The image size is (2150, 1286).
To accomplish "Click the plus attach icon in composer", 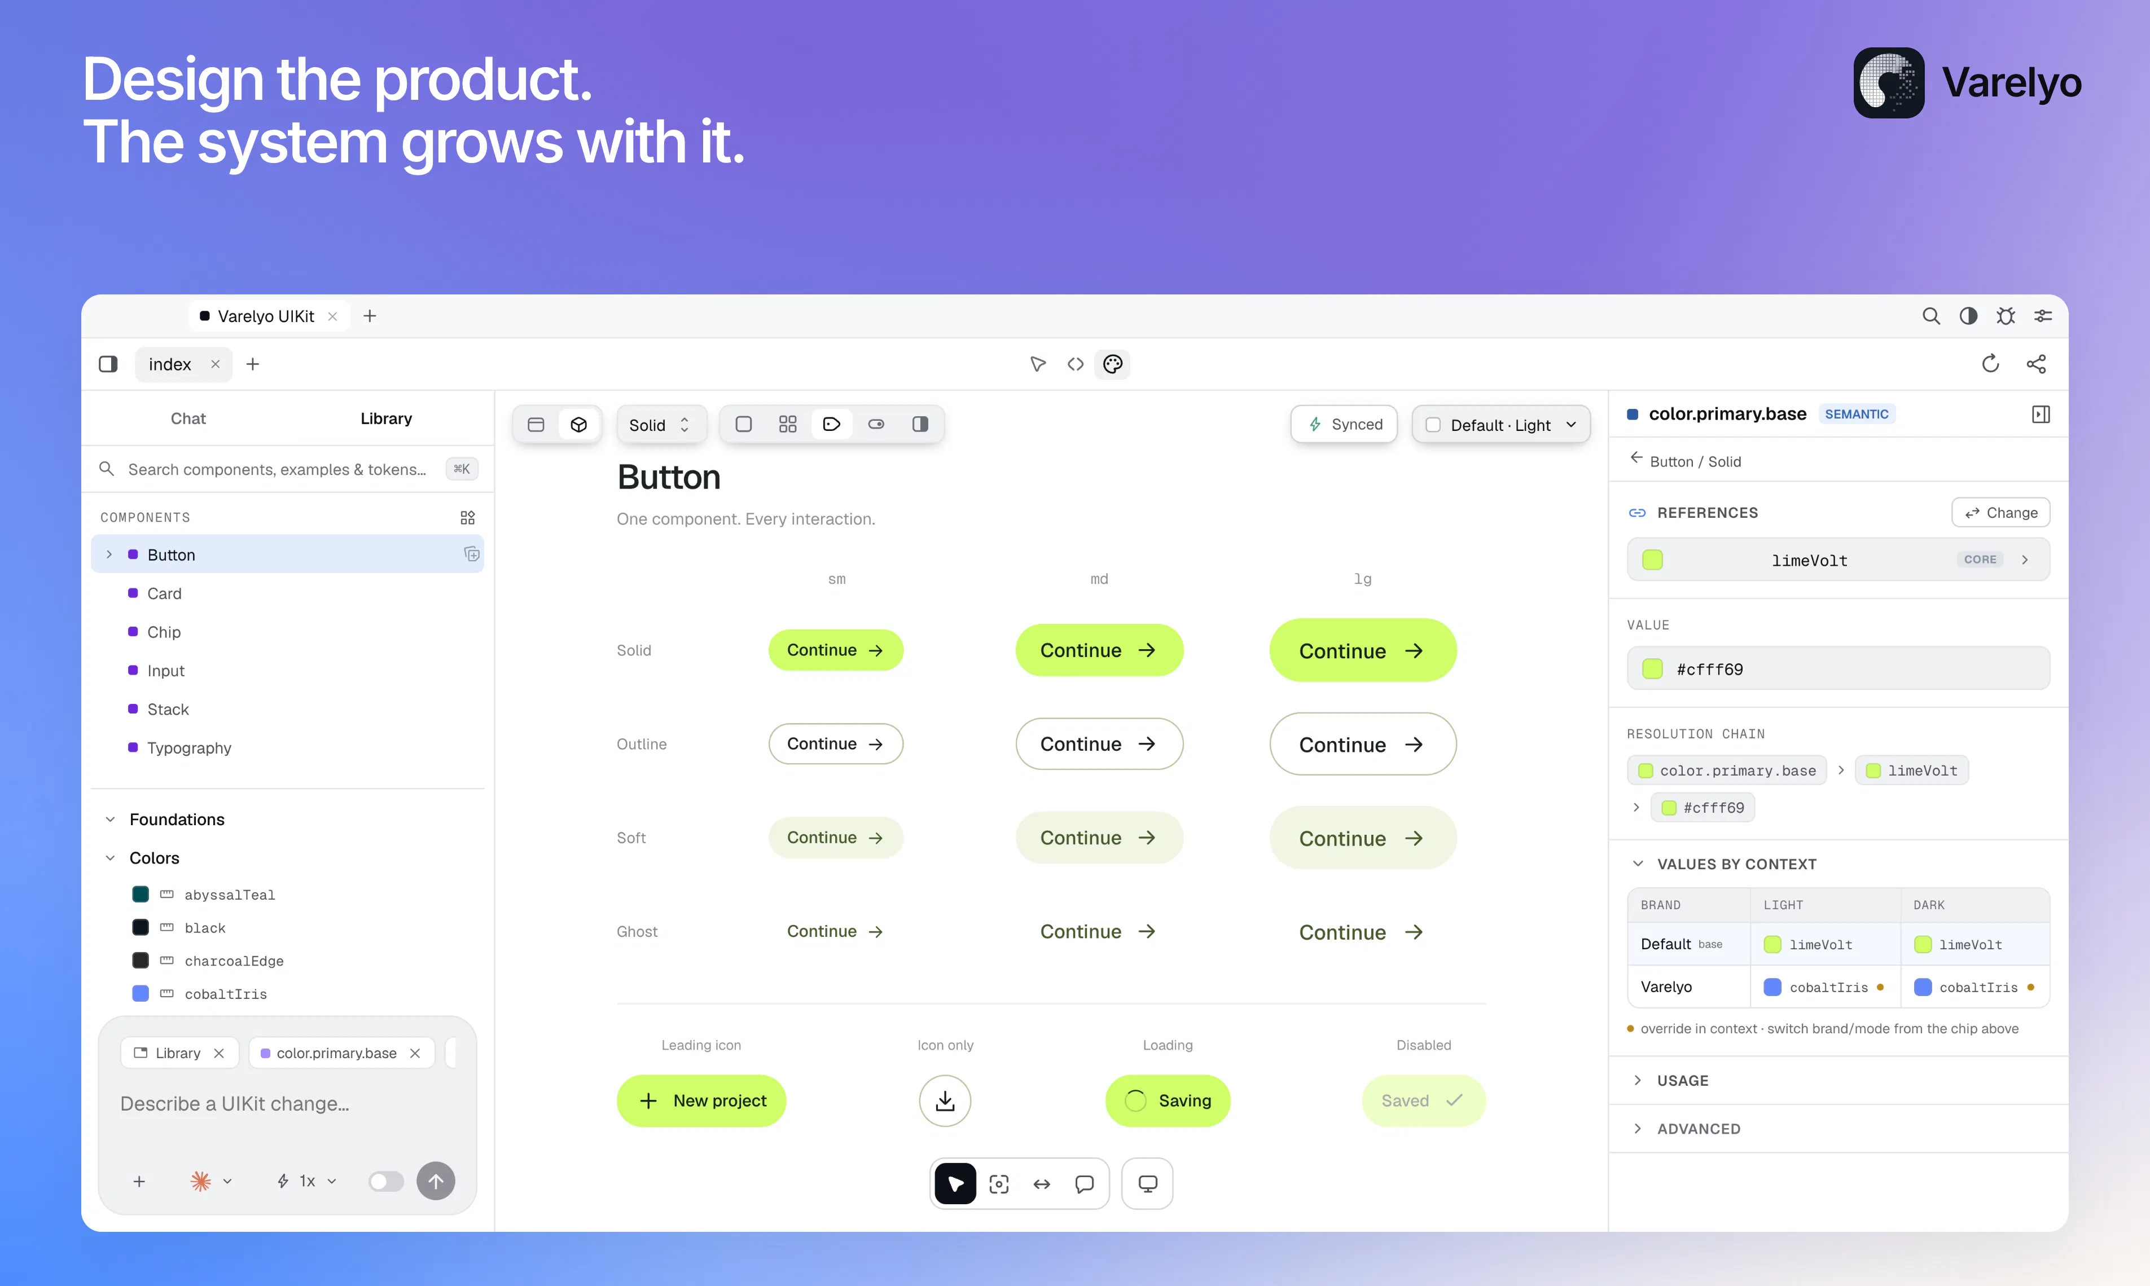I will pos(139,1181).
